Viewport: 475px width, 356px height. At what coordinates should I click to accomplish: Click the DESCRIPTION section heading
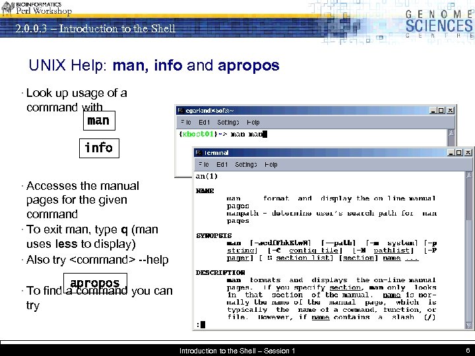(220, 272)
